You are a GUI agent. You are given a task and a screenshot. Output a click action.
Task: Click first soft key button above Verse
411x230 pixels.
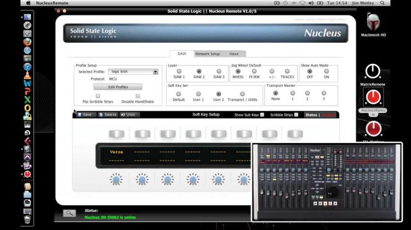tap(117, 134)
